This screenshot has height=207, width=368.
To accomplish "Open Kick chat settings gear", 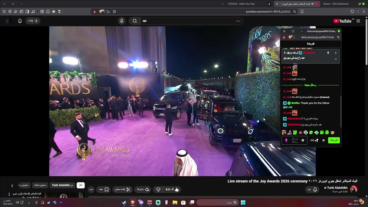I will coord(323,140).
